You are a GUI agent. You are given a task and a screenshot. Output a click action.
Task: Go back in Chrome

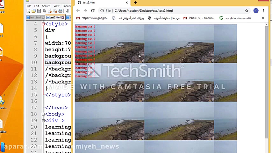coord(78,11)
